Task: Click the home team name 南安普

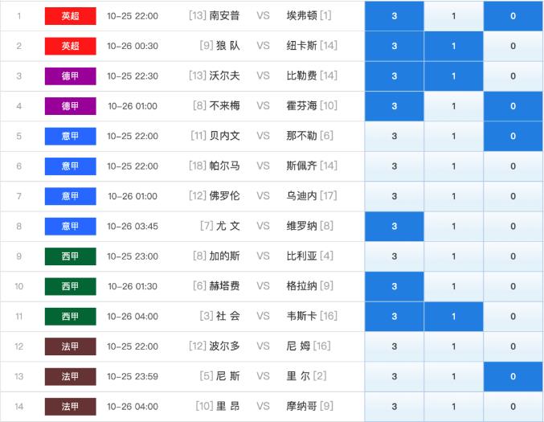Action: tap(224, 15)
